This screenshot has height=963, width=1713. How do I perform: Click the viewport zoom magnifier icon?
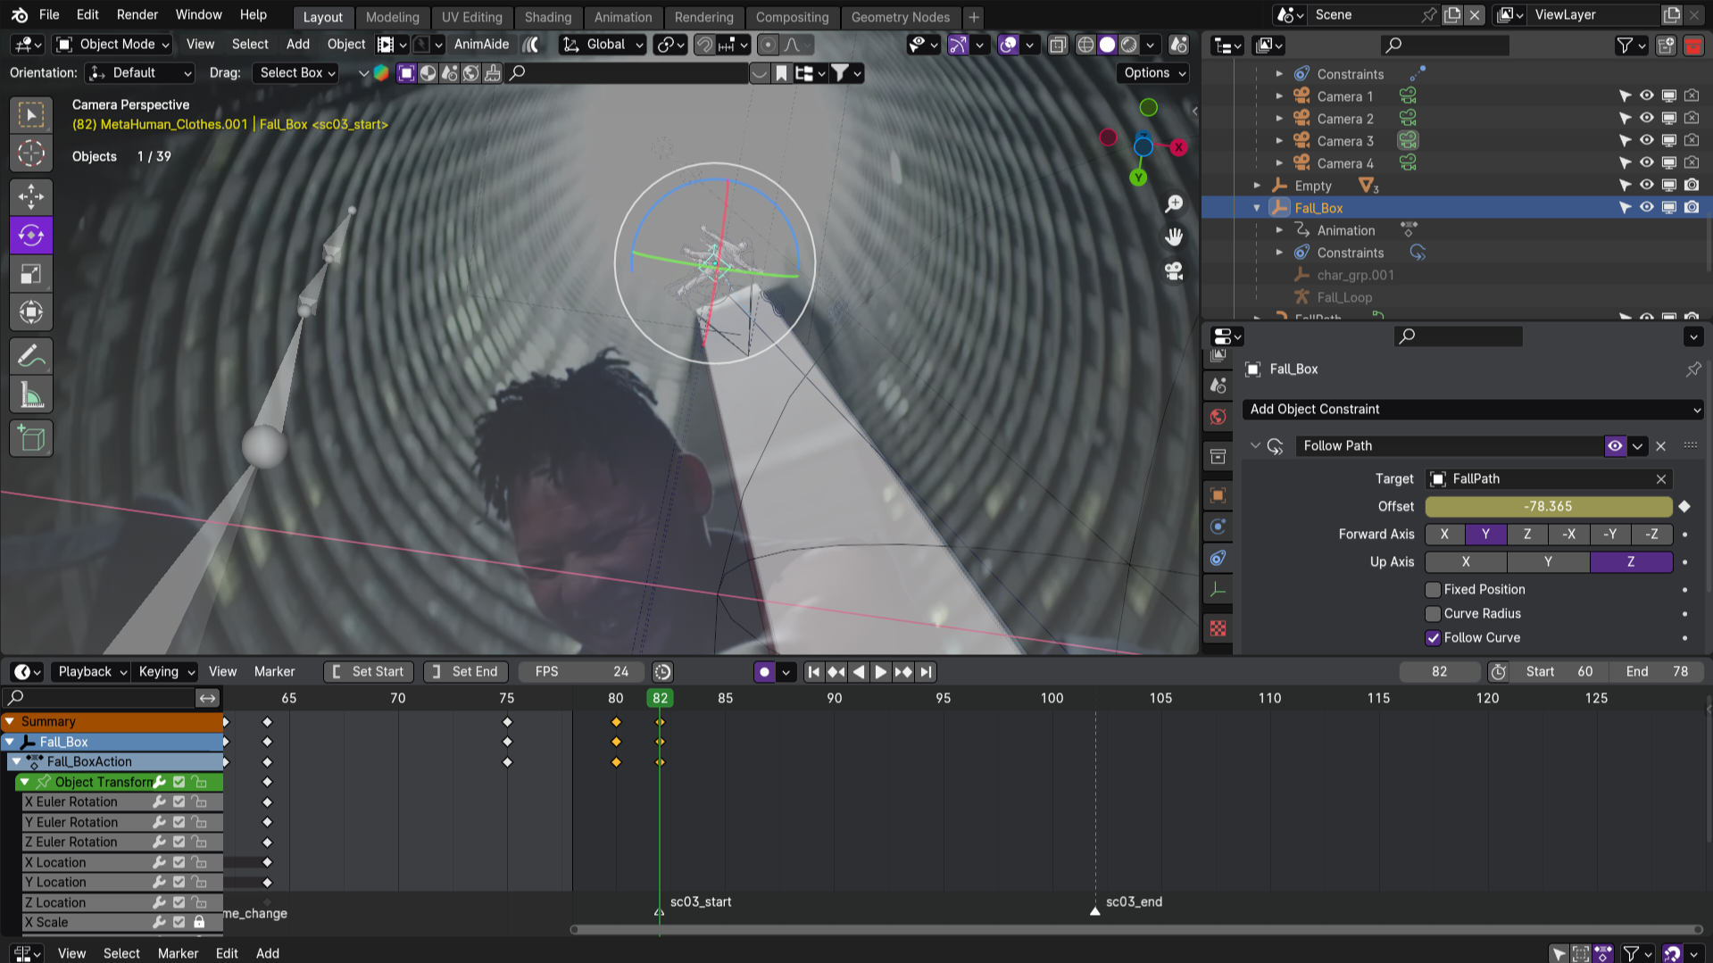[1174, 204]
